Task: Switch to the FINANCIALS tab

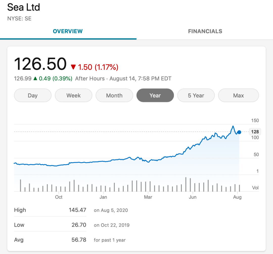Action: tap(205, 31)
